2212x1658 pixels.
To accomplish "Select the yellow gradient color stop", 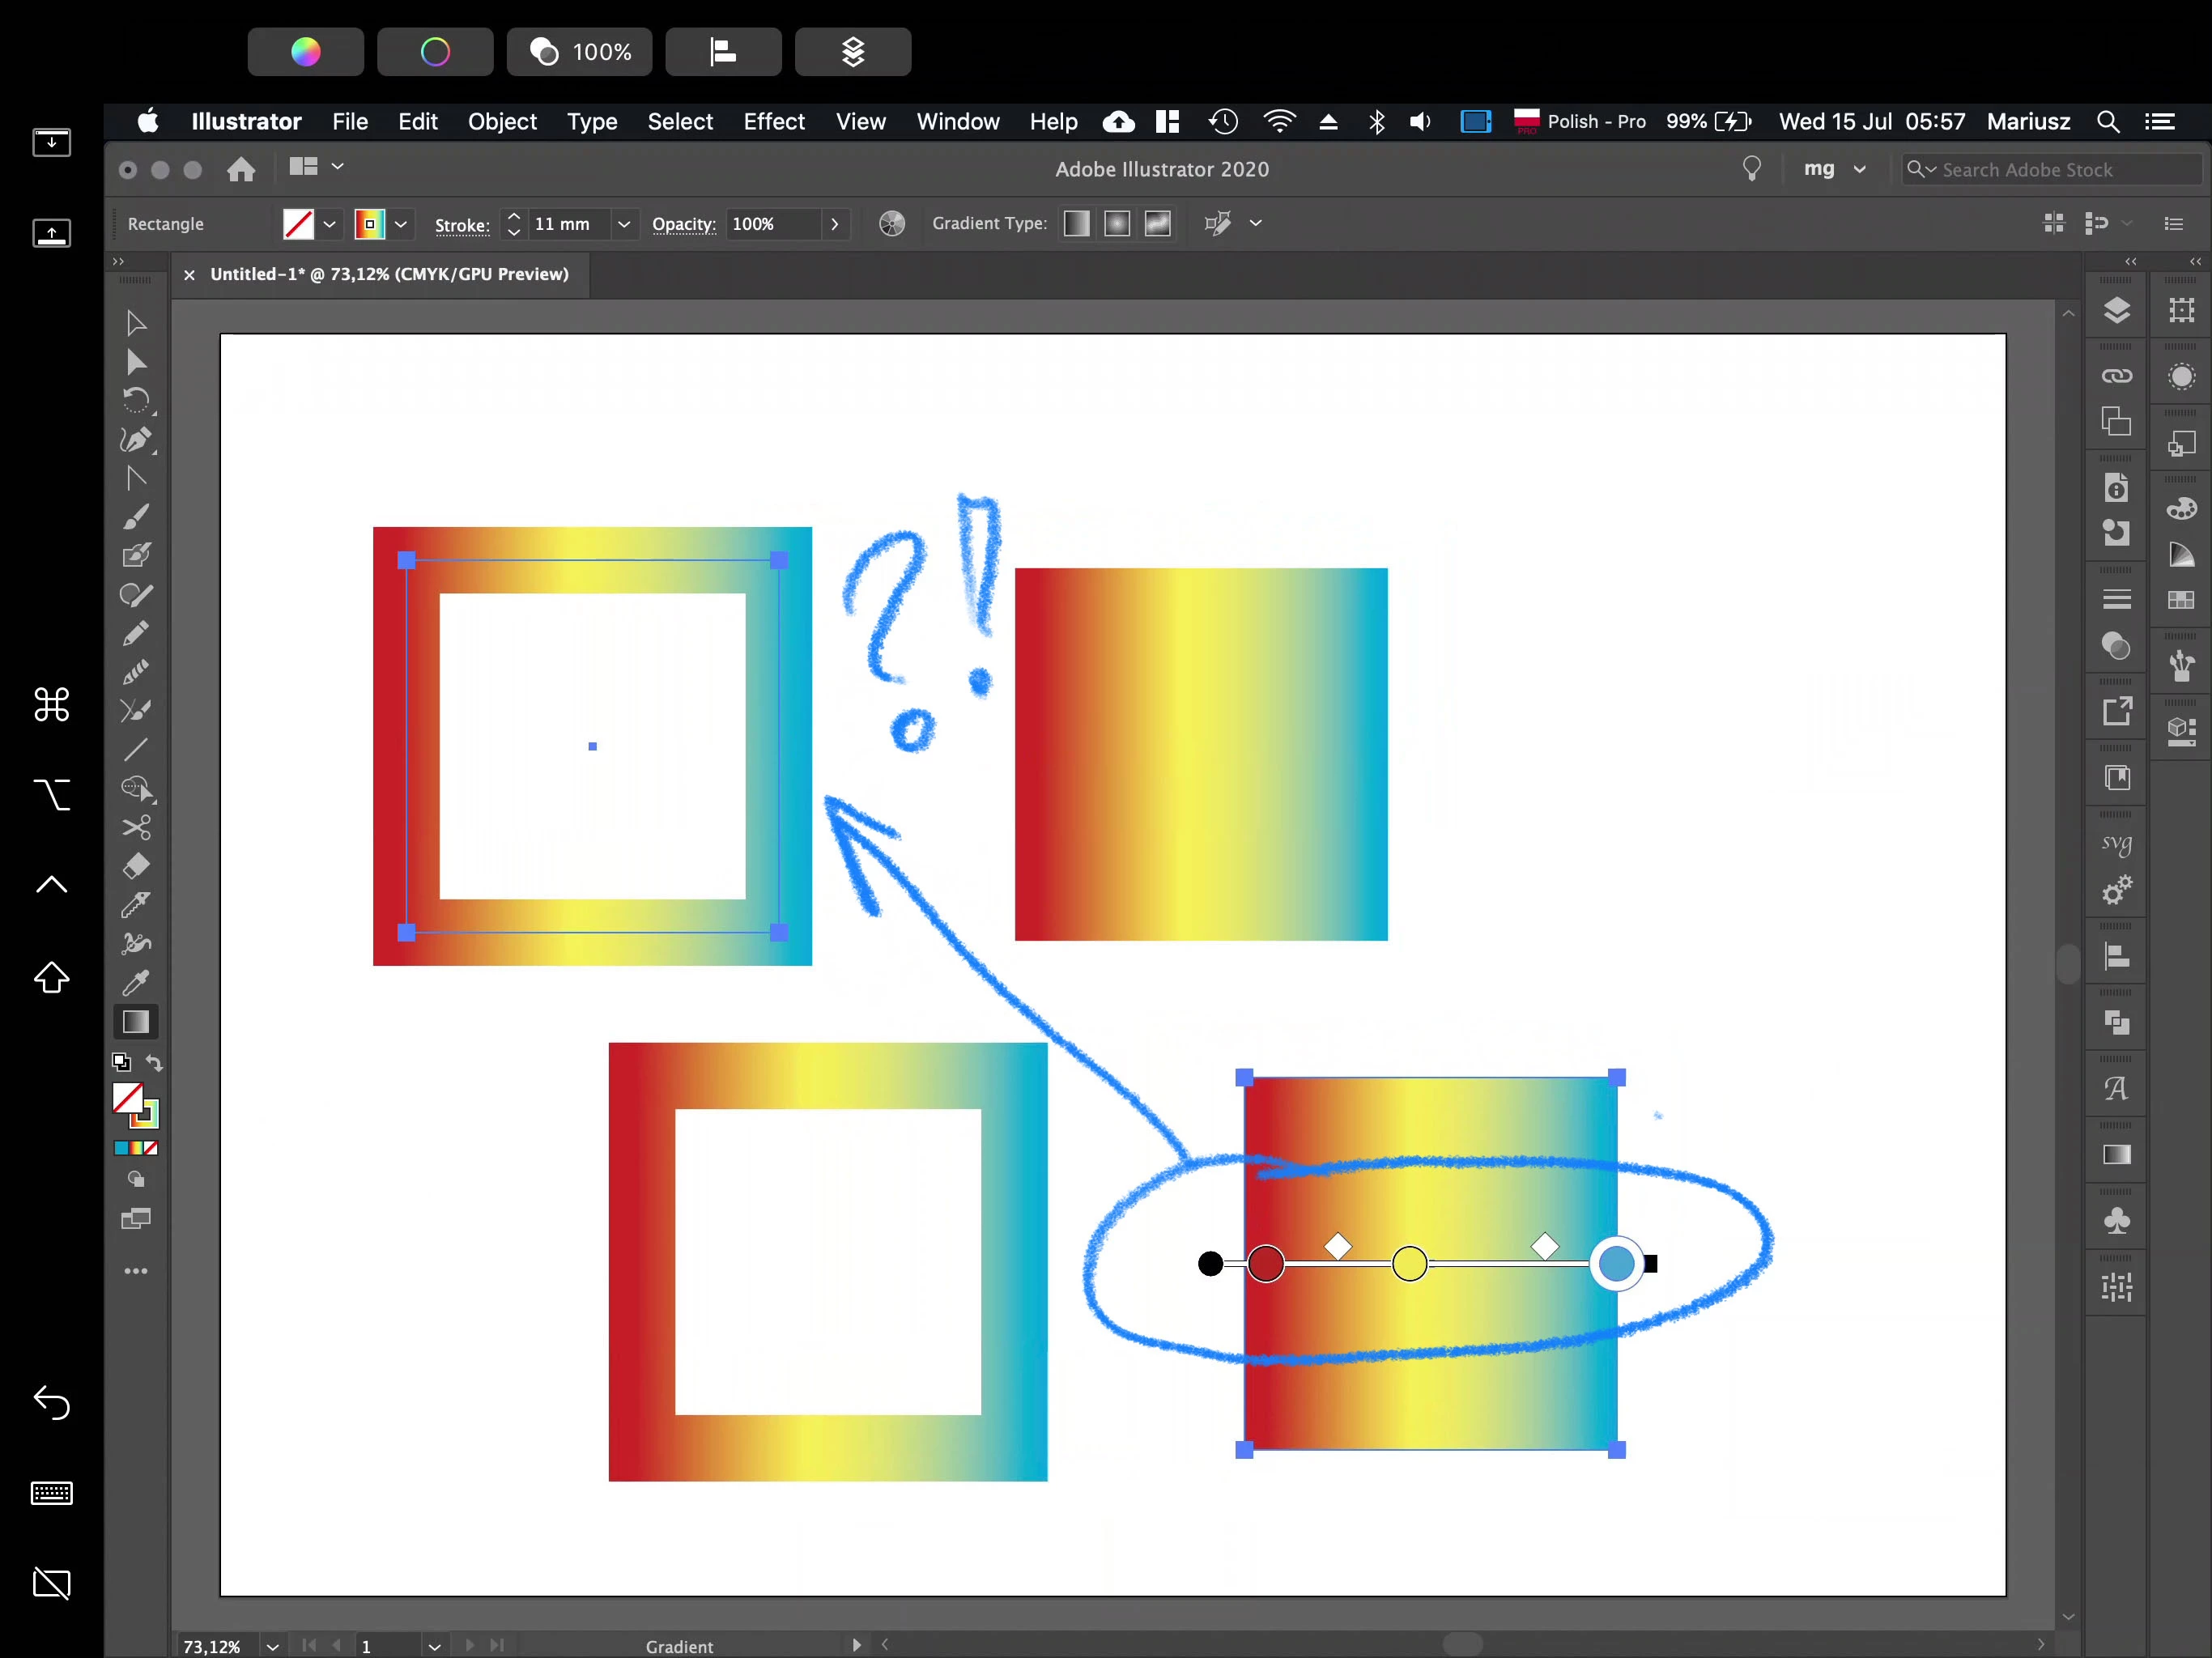I will pyautogui.click(x=1410, y=1263).
